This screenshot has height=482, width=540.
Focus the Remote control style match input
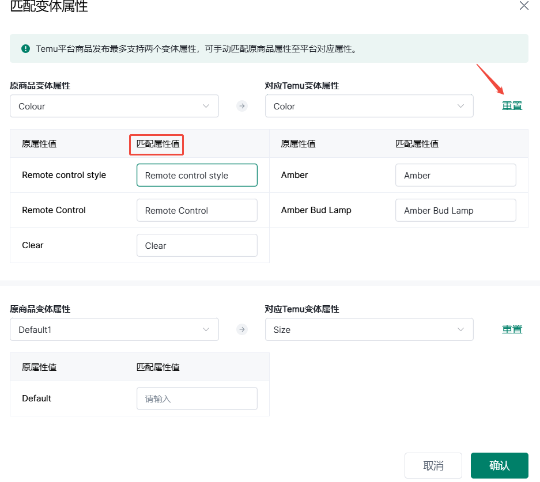coord(197,175)
